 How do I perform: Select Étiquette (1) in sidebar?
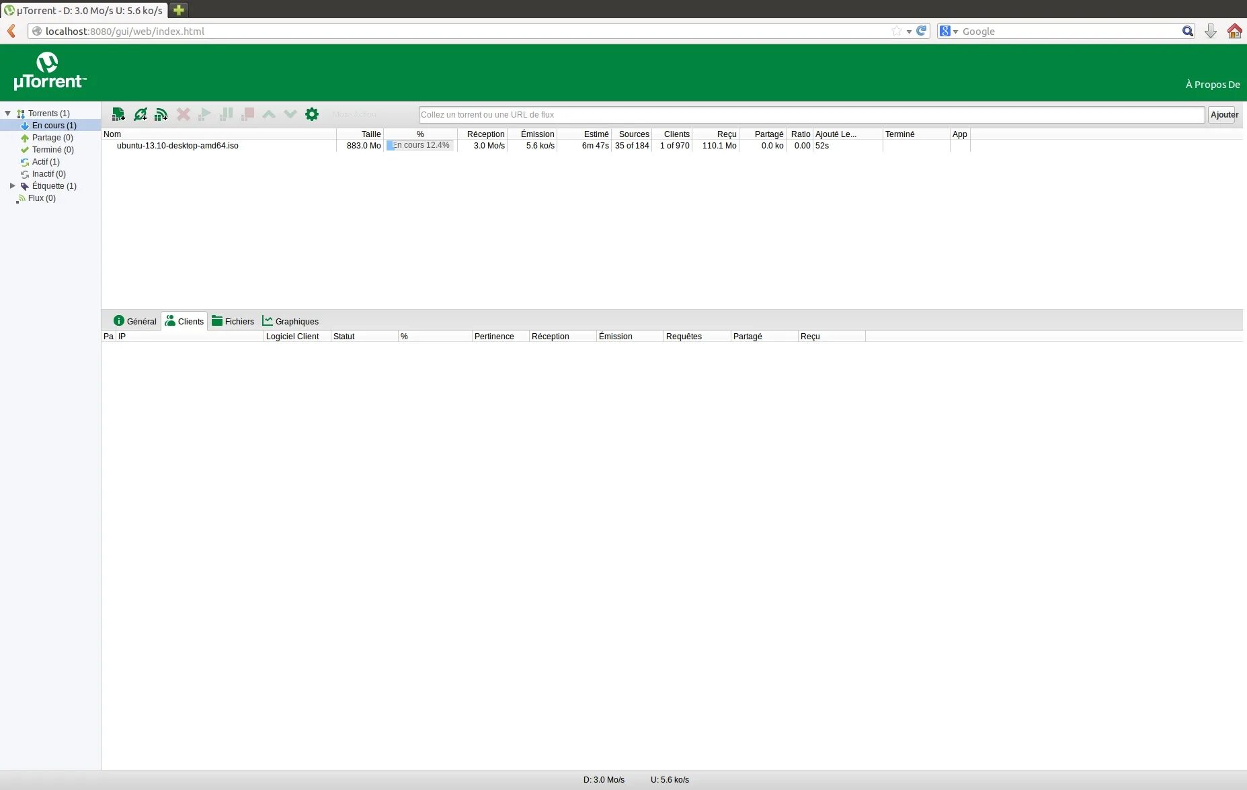[54, 186]
